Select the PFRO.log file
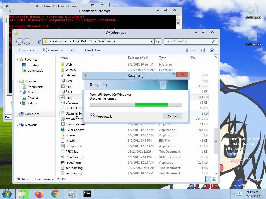Image resolution: width=266 pixels, height=199 pixels. click(x=72, y=152)
